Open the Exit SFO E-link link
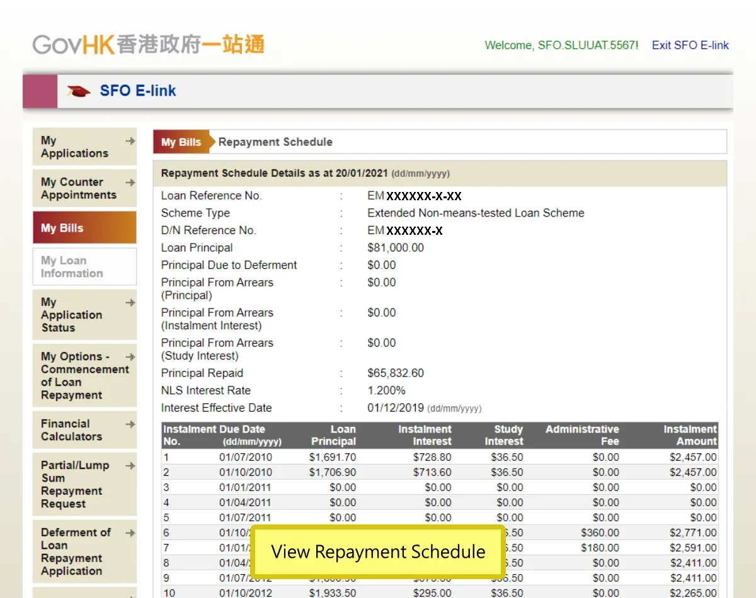The image size is (756, 598). (690, 45)
